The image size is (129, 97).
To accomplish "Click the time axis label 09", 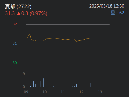I will [x=26, y=92].
